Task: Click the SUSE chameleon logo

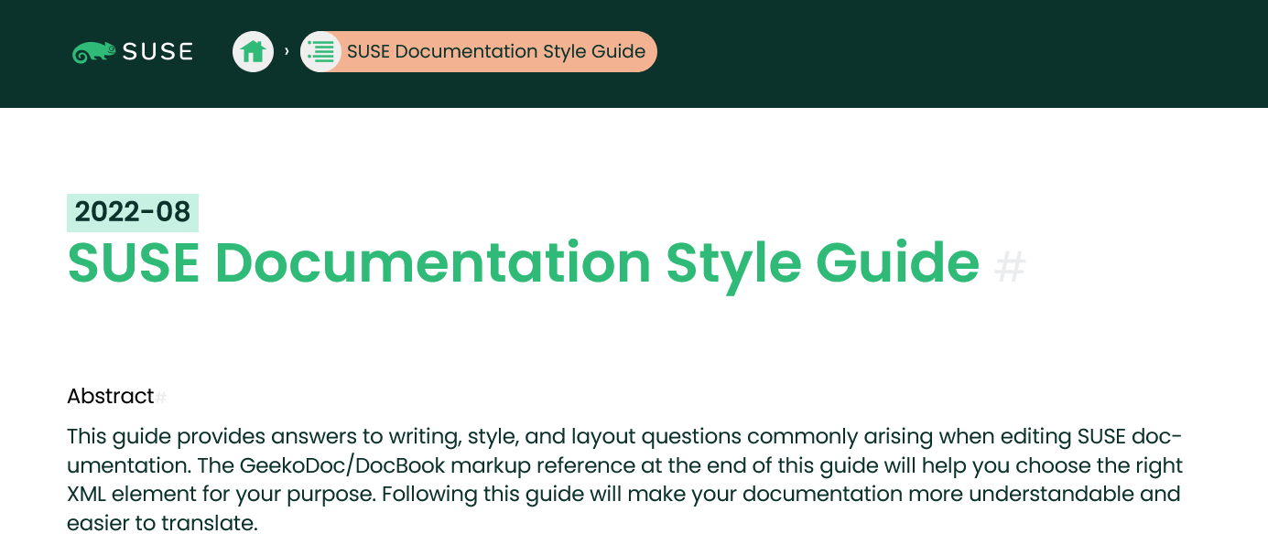Action: [92, 50]
